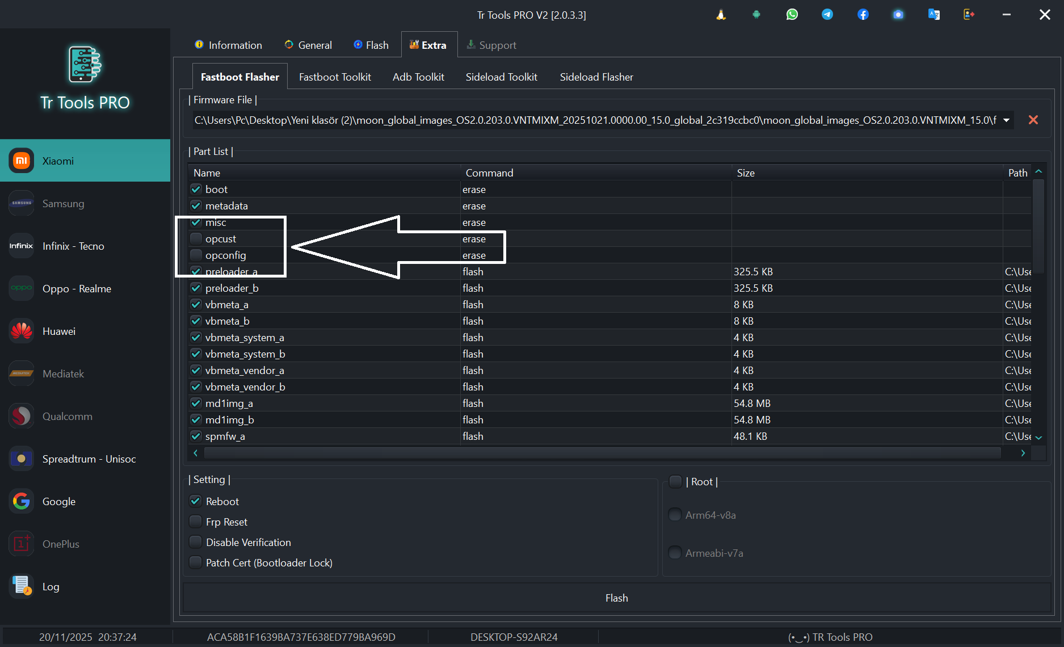Click the md1img_b size value 54.8 MB
Viewport: 1064px width, 647px height.
click(752, 419)
